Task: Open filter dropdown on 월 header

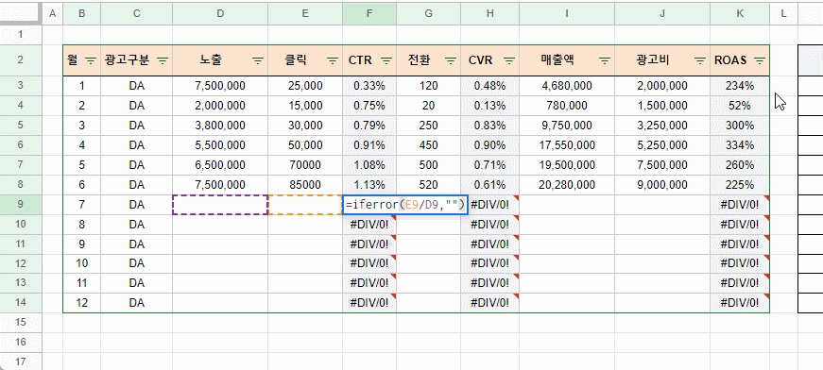Action: 91,60
